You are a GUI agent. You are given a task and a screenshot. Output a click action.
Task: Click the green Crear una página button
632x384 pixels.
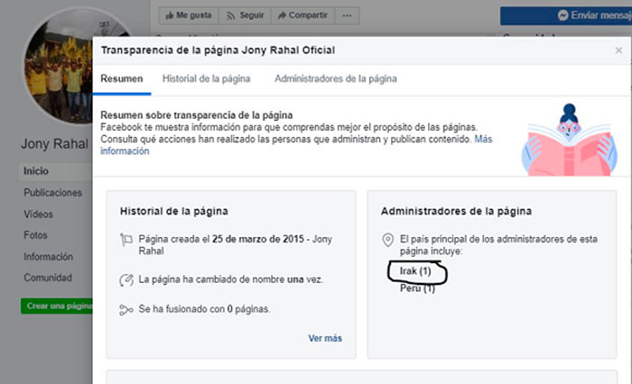57,306
